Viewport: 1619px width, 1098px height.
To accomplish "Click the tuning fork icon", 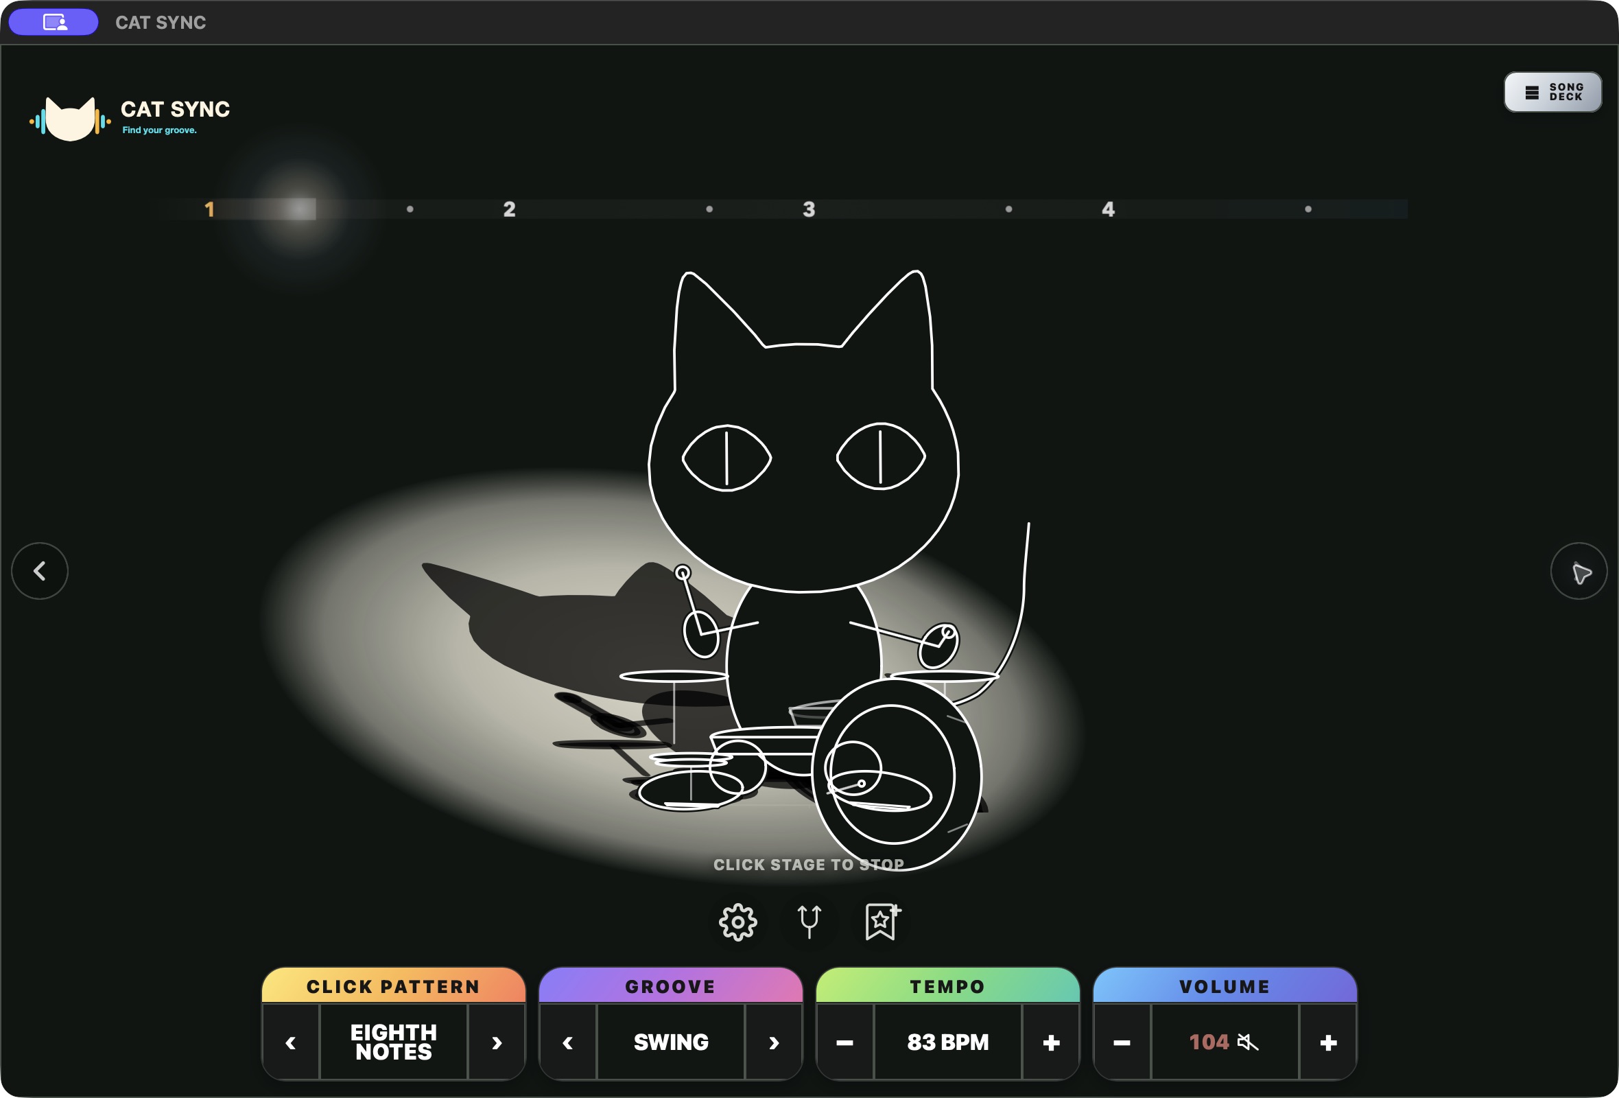I will pos(809,921).
